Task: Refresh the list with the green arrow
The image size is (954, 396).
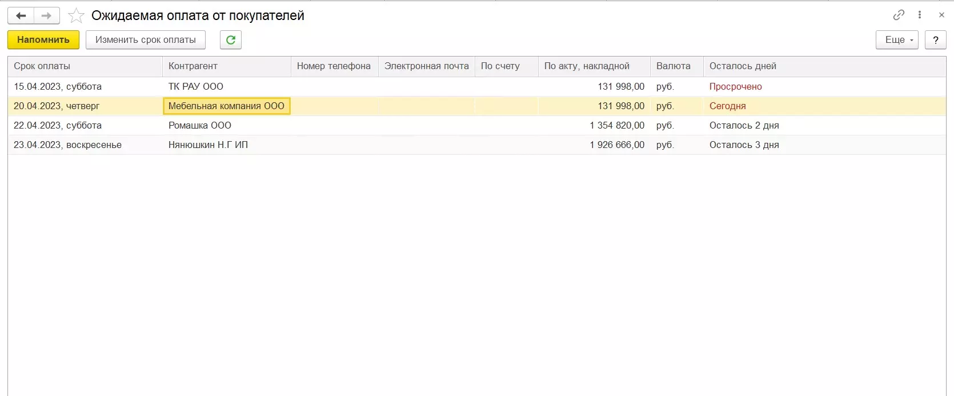Action: [x=231, y=40]
